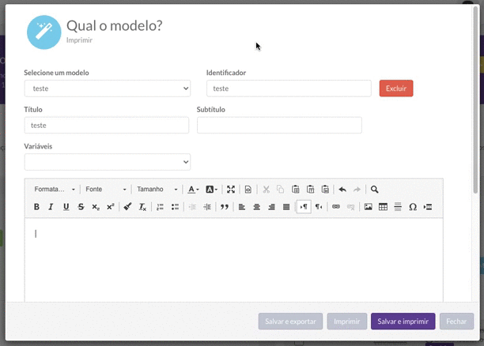Maximize the editor with fullscreen icon

pos(231,190)
